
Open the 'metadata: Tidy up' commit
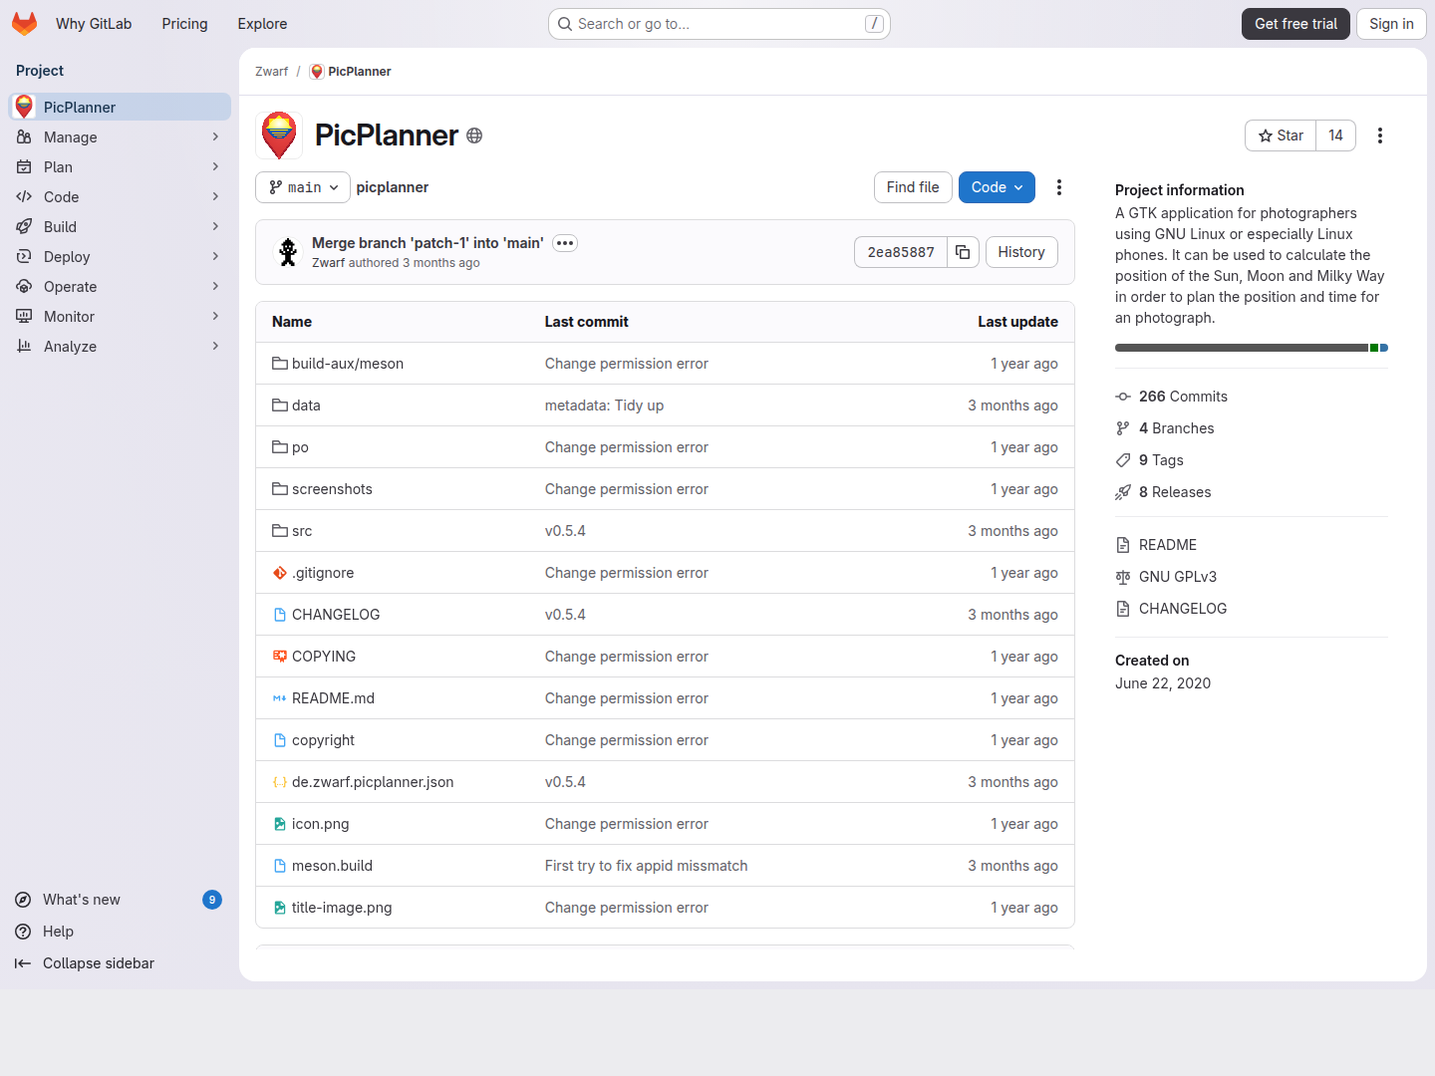click(x=604, y=405)
